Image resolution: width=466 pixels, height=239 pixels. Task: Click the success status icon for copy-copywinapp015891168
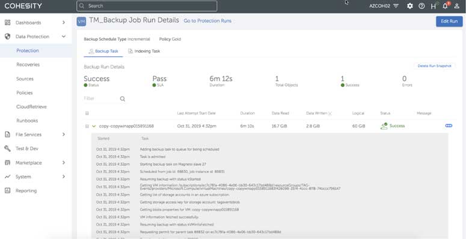click(384, 126)
